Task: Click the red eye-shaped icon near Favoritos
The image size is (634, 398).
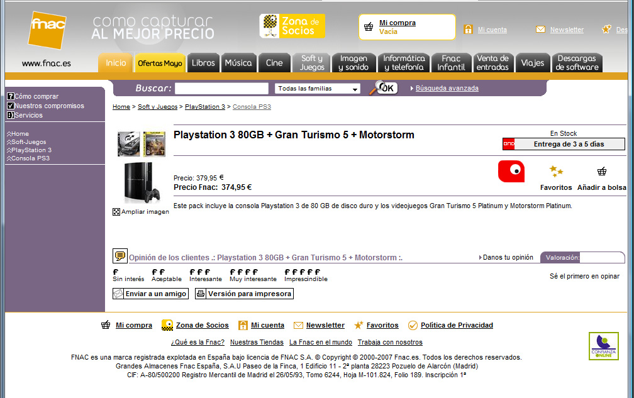Action: [x=511, y=171]
